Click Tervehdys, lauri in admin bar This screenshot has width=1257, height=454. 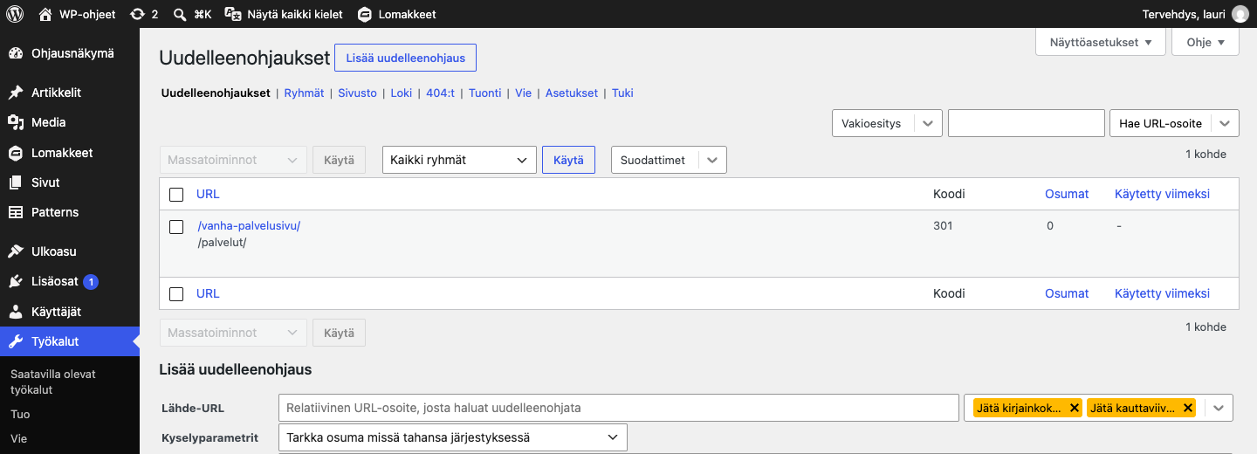pyautogui.click(x=1183, y=14)
